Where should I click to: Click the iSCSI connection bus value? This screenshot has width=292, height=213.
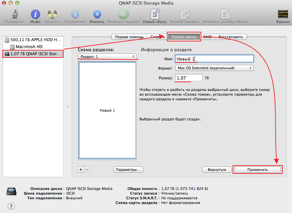point(70,193)
